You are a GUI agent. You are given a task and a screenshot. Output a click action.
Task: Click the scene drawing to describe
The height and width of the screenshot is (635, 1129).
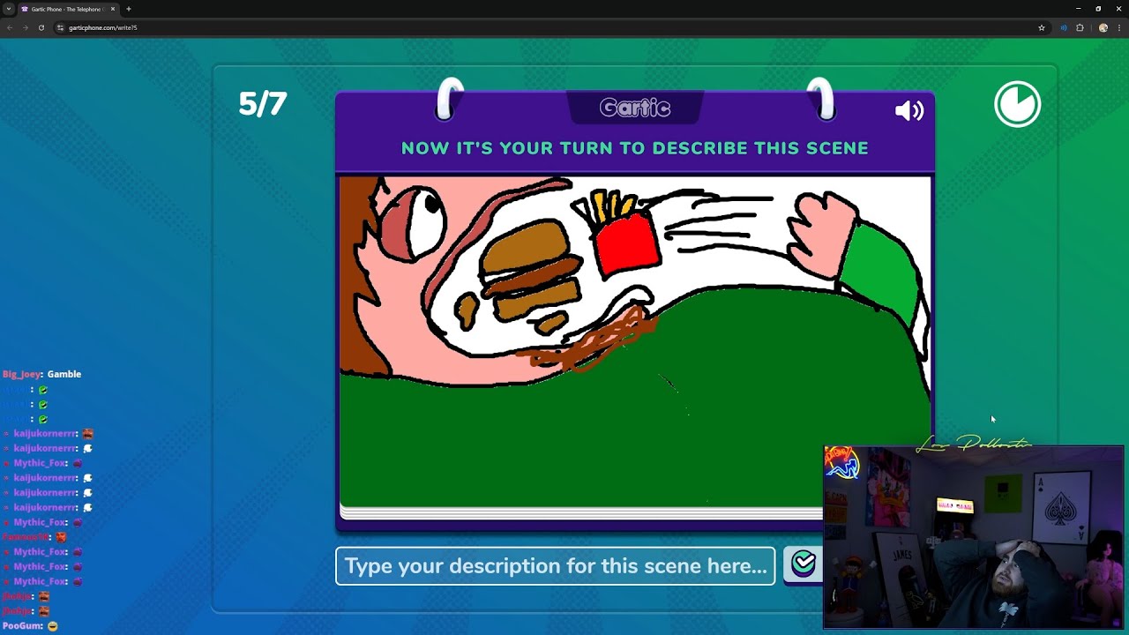[635, 342]
